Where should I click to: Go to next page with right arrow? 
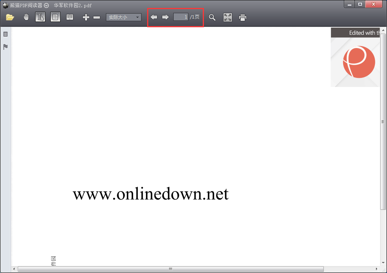(165, 17)
